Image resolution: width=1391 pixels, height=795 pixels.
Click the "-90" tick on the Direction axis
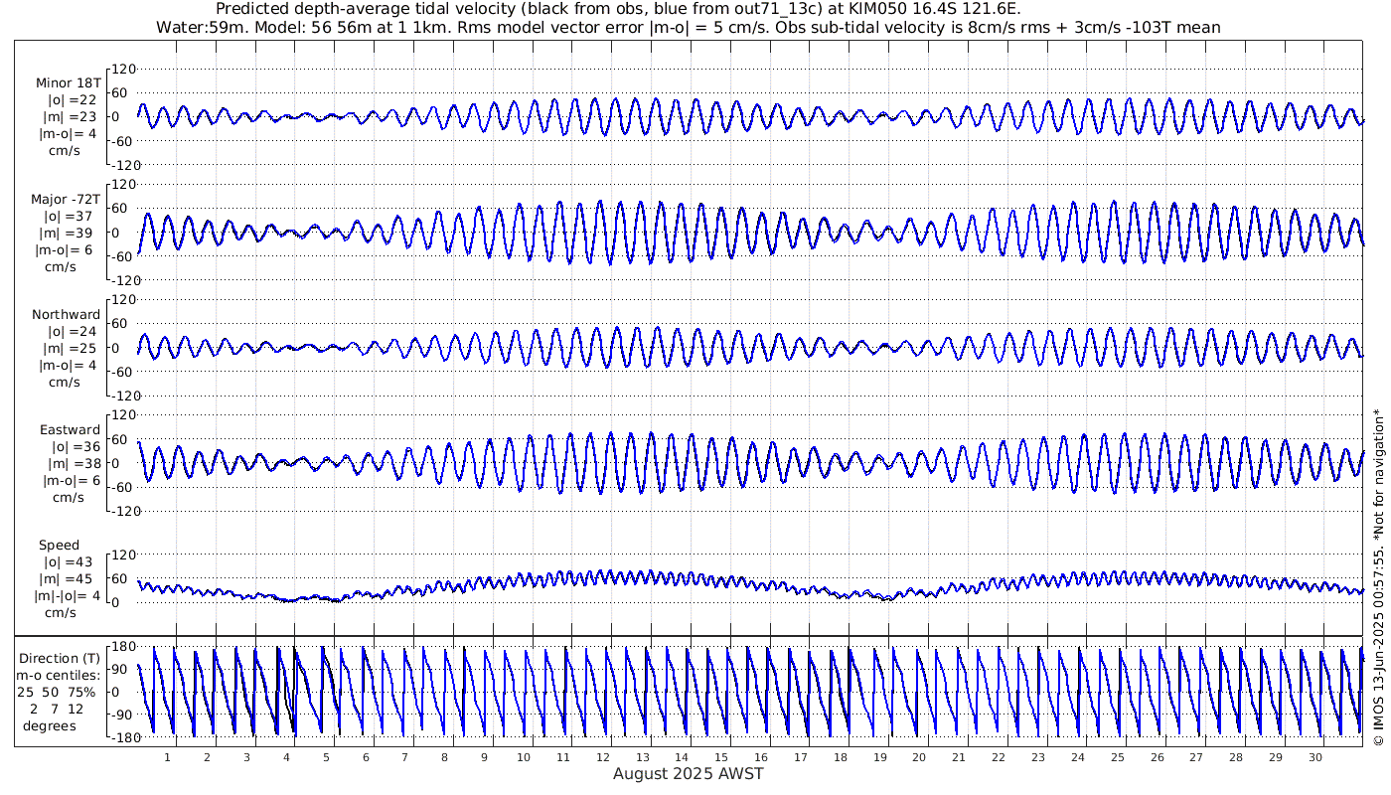122,715
